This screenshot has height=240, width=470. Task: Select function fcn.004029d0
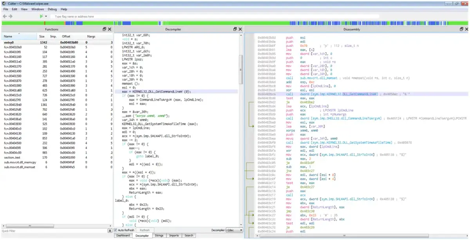coord(57,105)
